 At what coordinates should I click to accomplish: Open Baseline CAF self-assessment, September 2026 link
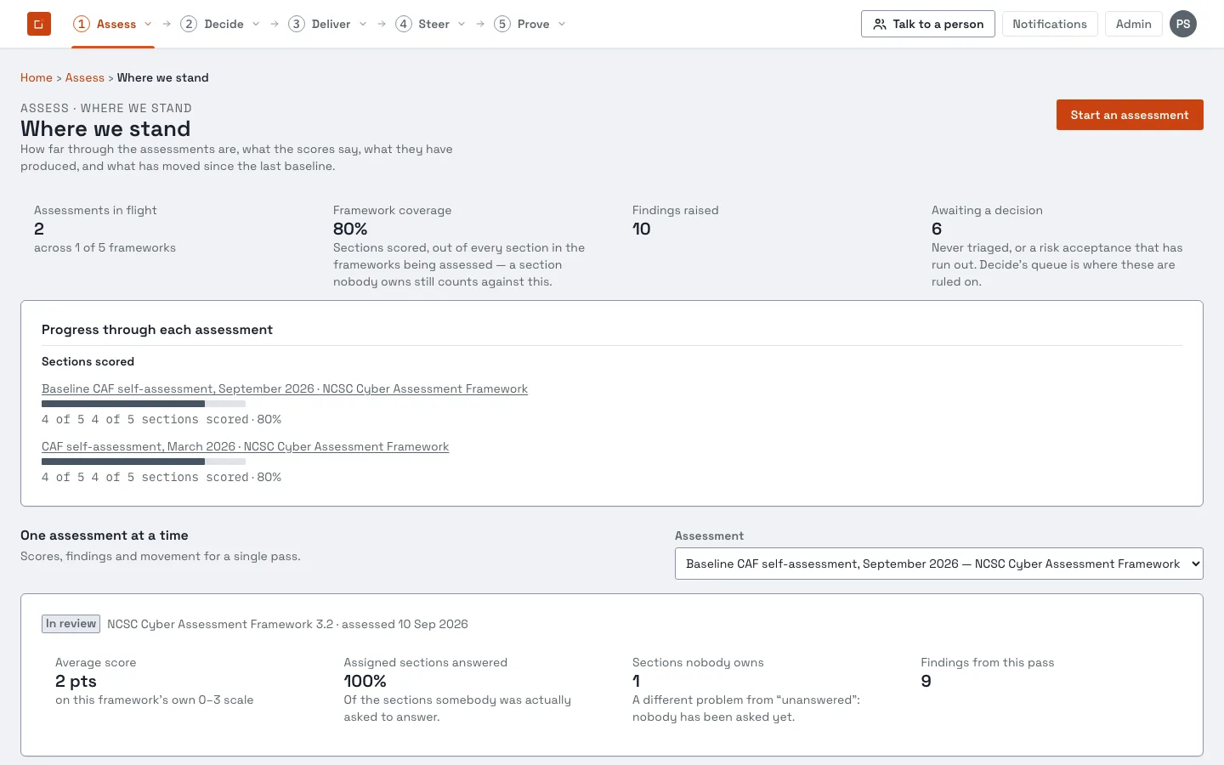click(285, 388)
